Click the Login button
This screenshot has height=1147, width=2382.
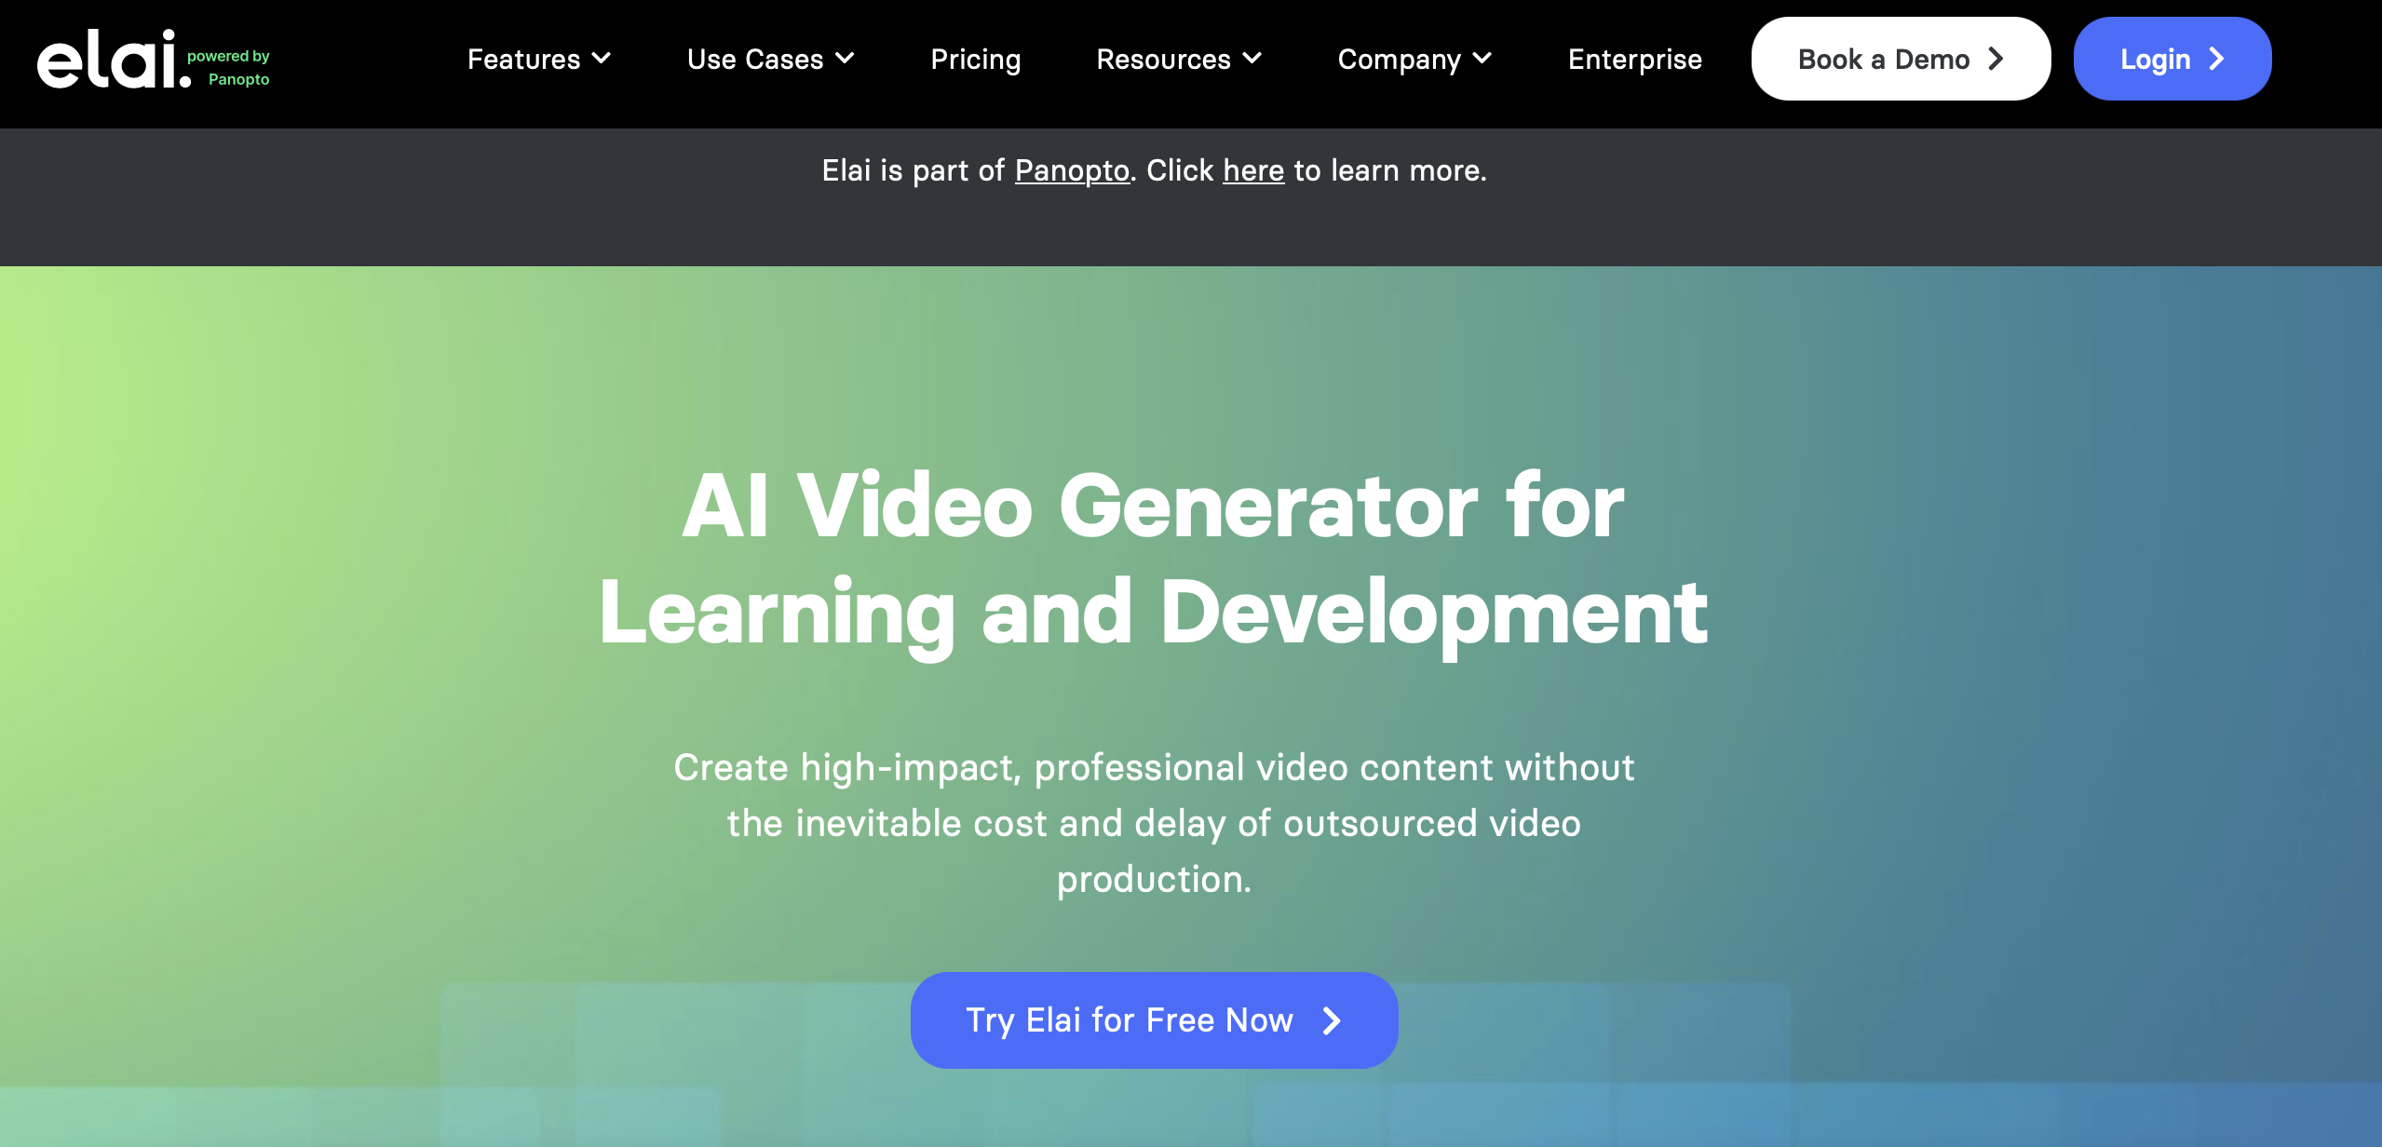click(x=2172, y=59)
